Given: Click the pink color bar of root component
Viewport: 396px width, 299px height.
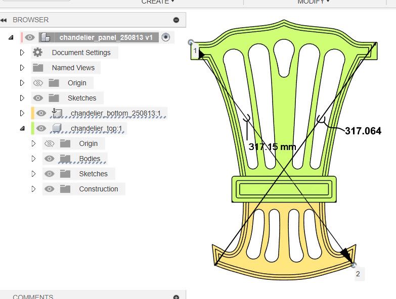Looking at the screenshot, I should tap(22, 37).
